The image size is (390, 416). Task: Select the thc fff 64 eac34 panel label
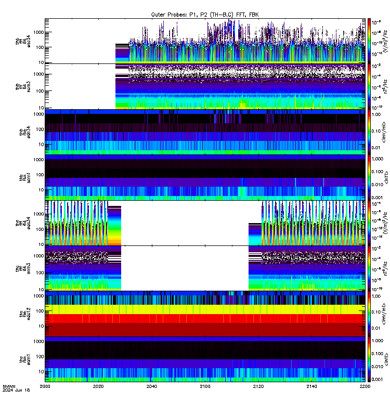pos(23,223)
